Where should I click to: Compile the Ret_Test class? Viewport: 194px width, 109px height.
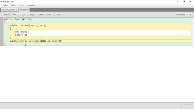(x=5, y=15)
